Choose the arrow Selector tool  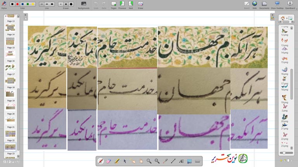tap(125, 161)
